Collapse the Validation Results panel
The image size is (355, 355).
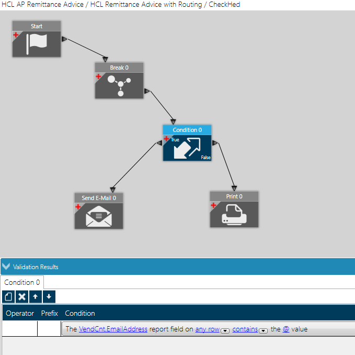point(6,267)
